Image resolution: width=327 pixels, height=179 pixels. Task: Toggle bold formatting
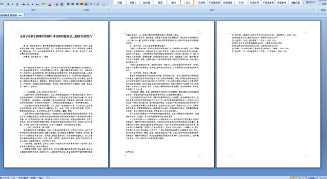(8, 4)
